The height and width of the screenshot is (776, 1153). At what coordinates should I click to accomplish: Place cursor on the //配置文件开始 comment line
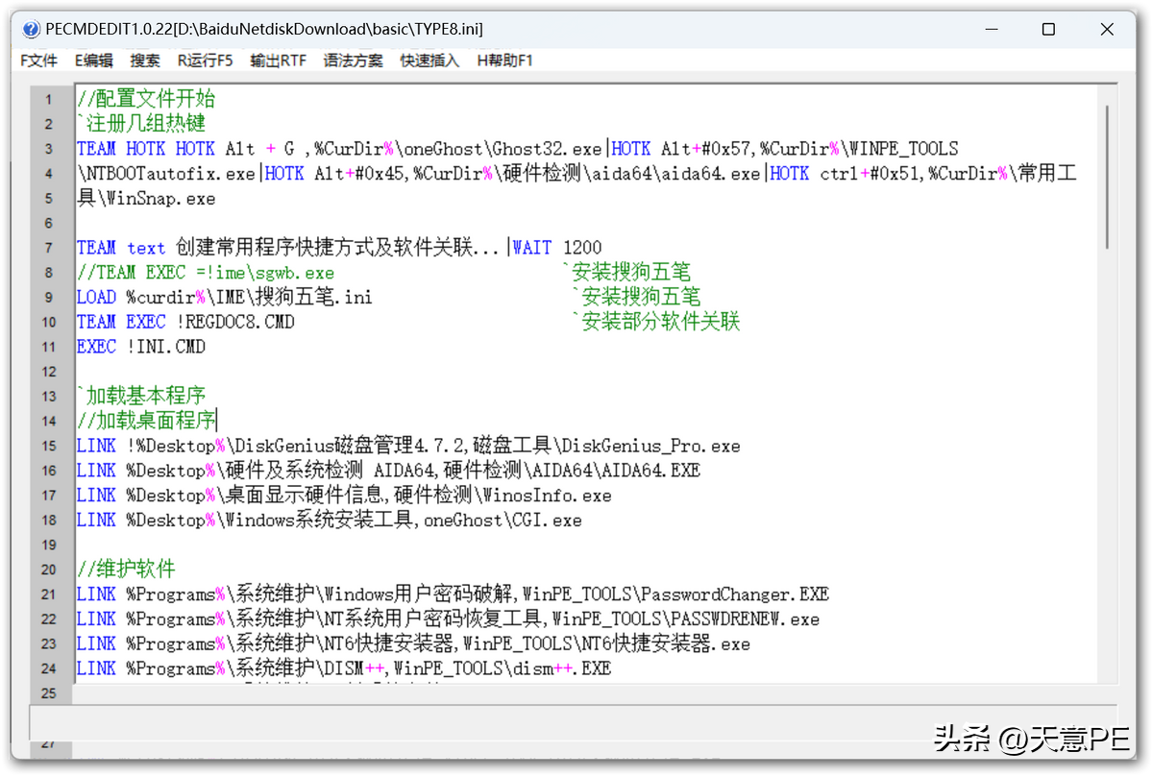146,99
